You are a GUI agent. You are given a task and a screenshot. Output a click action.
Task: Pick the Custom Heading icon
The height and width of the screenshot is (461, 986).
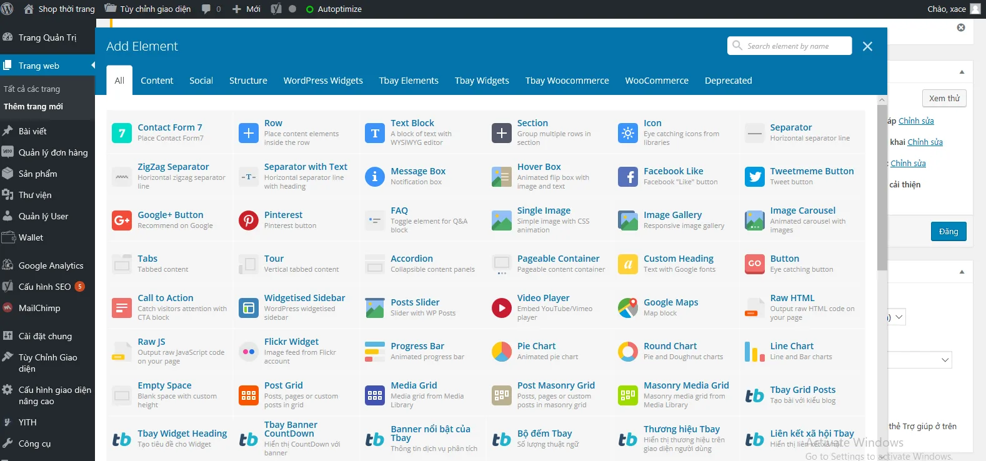628,264
